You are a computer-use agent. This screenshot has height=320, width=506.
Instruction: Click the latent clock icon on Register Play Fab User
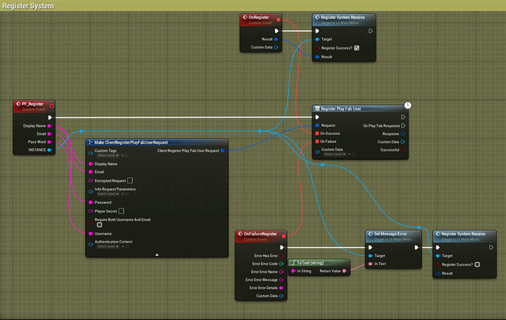pyautogui.click(x=408, y=105)
